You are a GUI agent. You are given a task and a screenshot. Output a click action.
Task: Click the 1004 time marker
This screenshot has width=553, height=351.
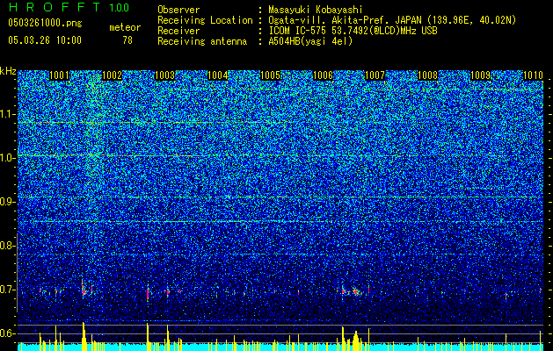[x=218, y=75]
